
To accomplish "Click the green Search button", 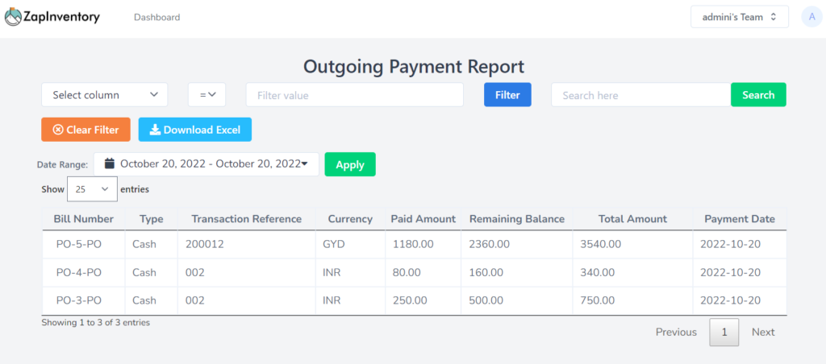I will point(758,95).
